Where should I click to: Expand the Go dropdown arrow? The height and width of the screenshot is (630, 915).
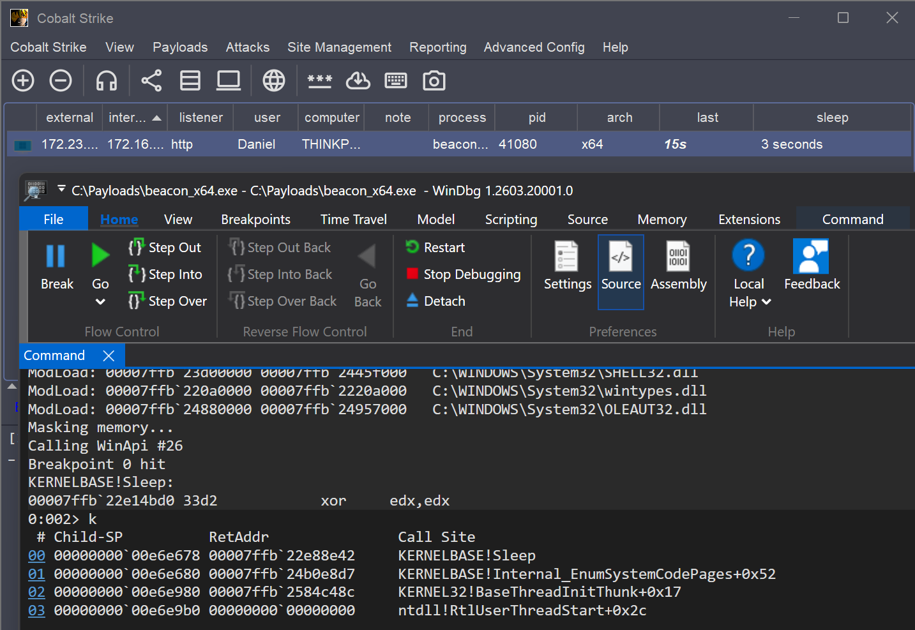click(100, 302)
